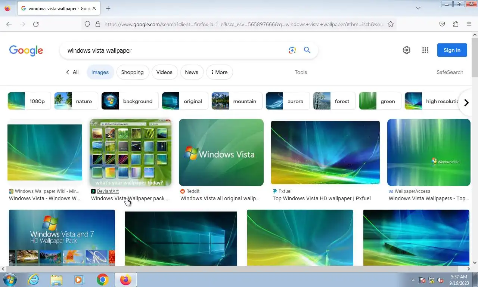478x287 pixels.
Task: Filter by aurora chip
Action: click(x=288, y=101)
